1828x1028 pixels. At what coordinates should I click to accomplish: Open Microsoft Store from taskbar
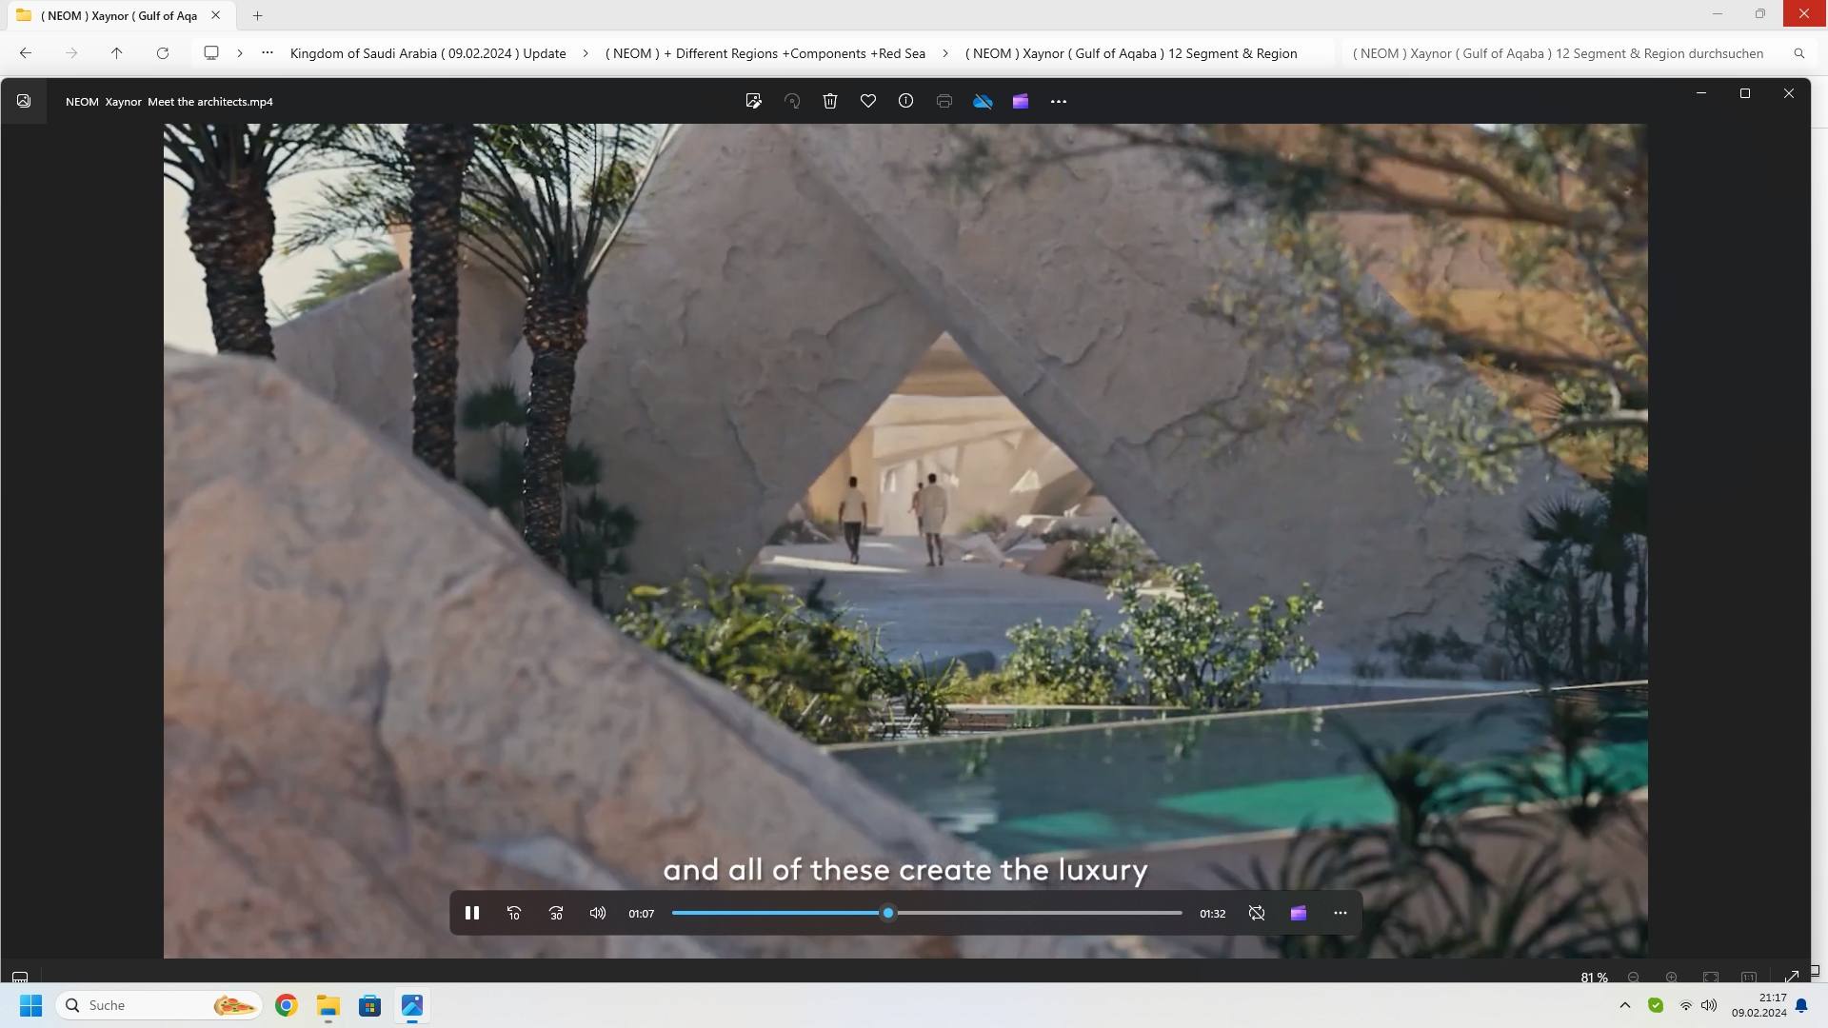pos(370,1005)
